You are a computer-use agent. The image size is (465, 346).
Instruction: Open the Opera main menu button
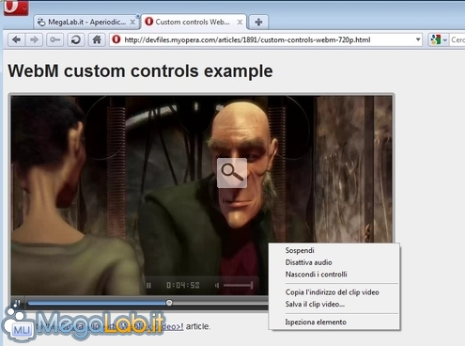pyautogui.click(x=16, y=7)
